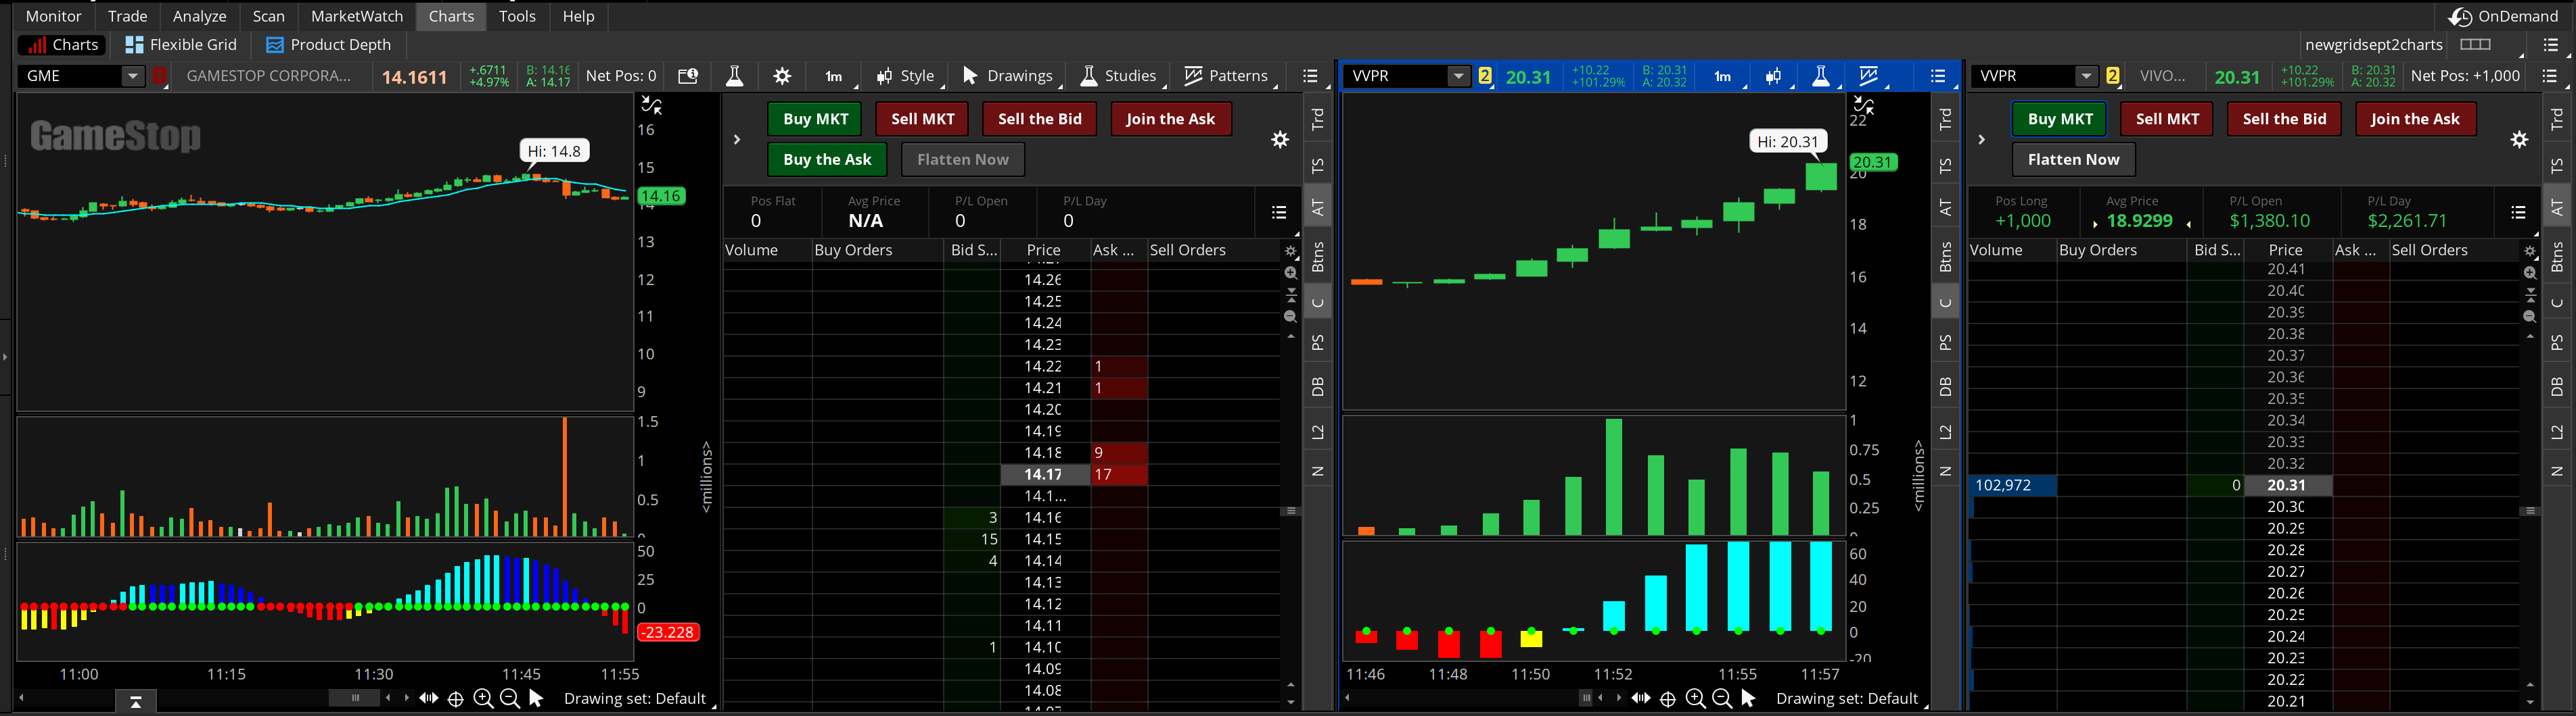Open the Analyze tab
This screenshot has width=2576, height=716.
pyautogui.click(x=199, y=16)
